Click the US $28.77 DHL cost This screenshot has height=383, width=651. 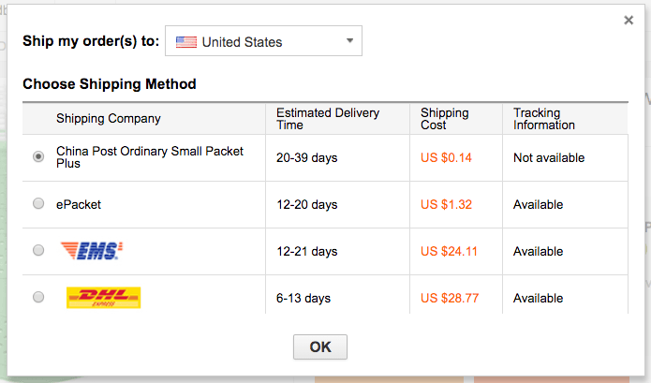click(x=450, y=298)
